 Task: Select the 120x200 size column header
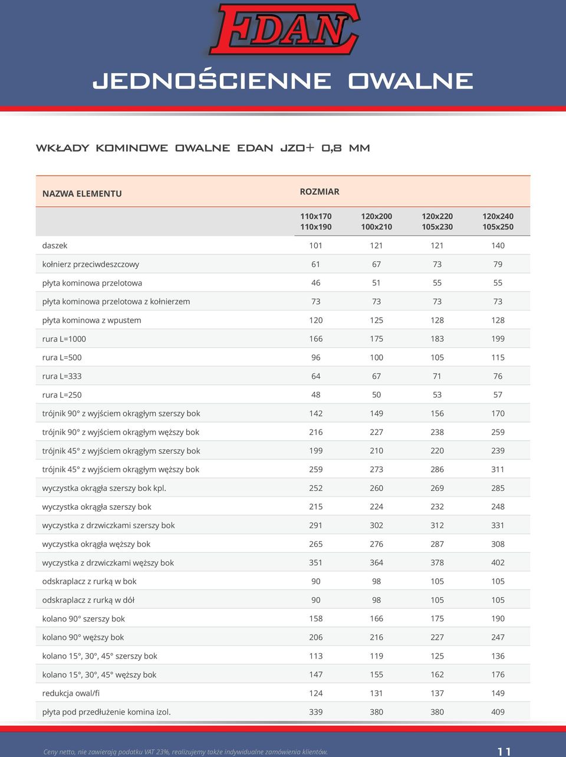376,221
